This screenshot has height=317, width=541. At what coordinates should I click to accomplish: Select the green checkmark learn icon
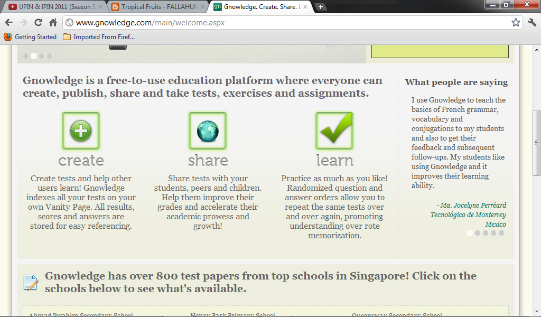334,130
